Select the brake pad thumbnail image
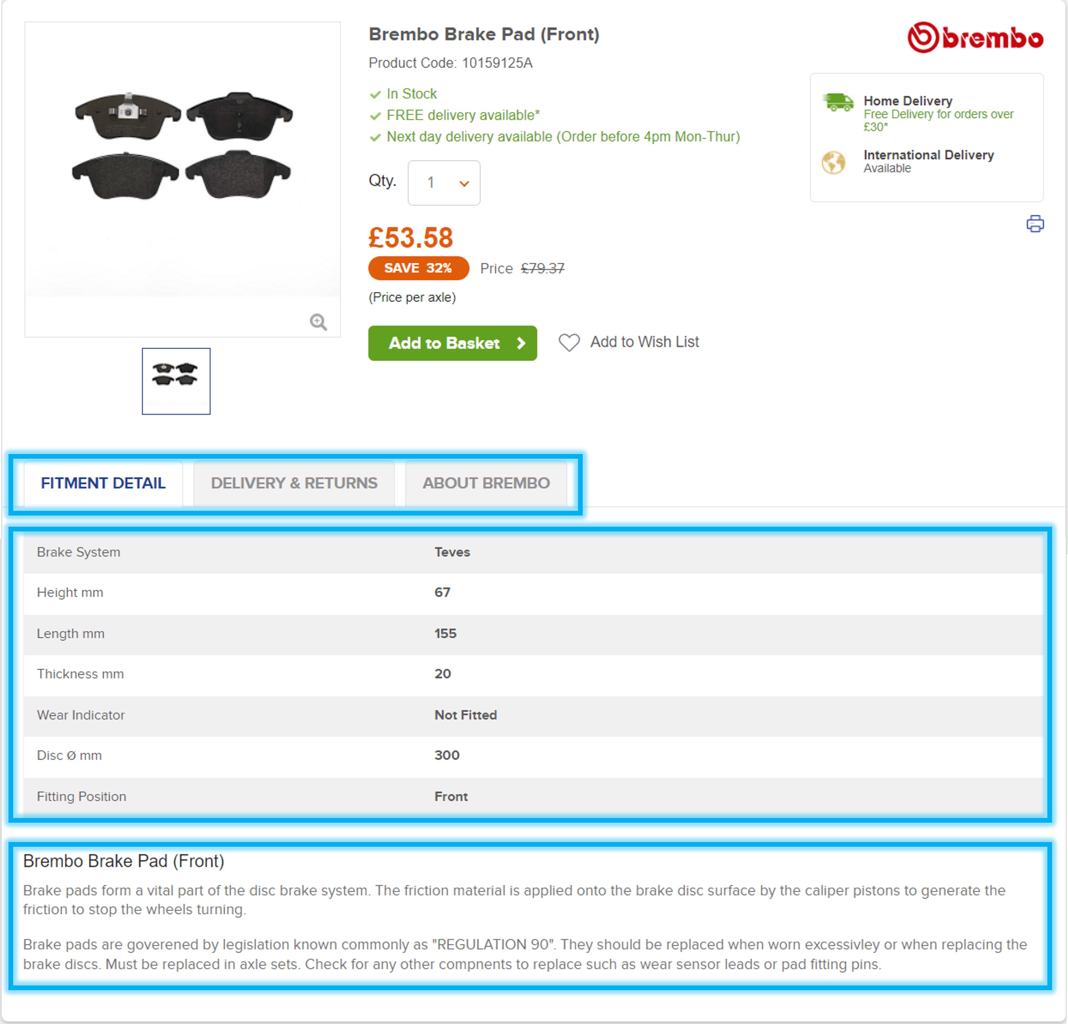The height and width of the screenshot is (1024, 1068). click(x=176, y=381)
